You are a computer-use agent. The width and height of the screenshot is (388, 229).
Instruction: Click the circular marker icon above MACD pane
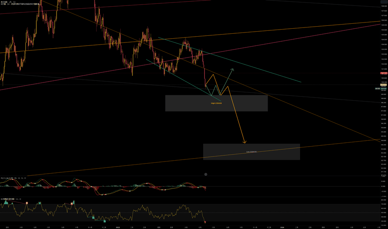click(206, 174)
